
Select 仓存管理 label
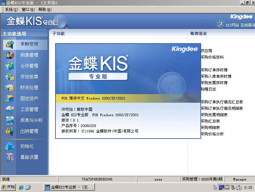coord(29,66)
